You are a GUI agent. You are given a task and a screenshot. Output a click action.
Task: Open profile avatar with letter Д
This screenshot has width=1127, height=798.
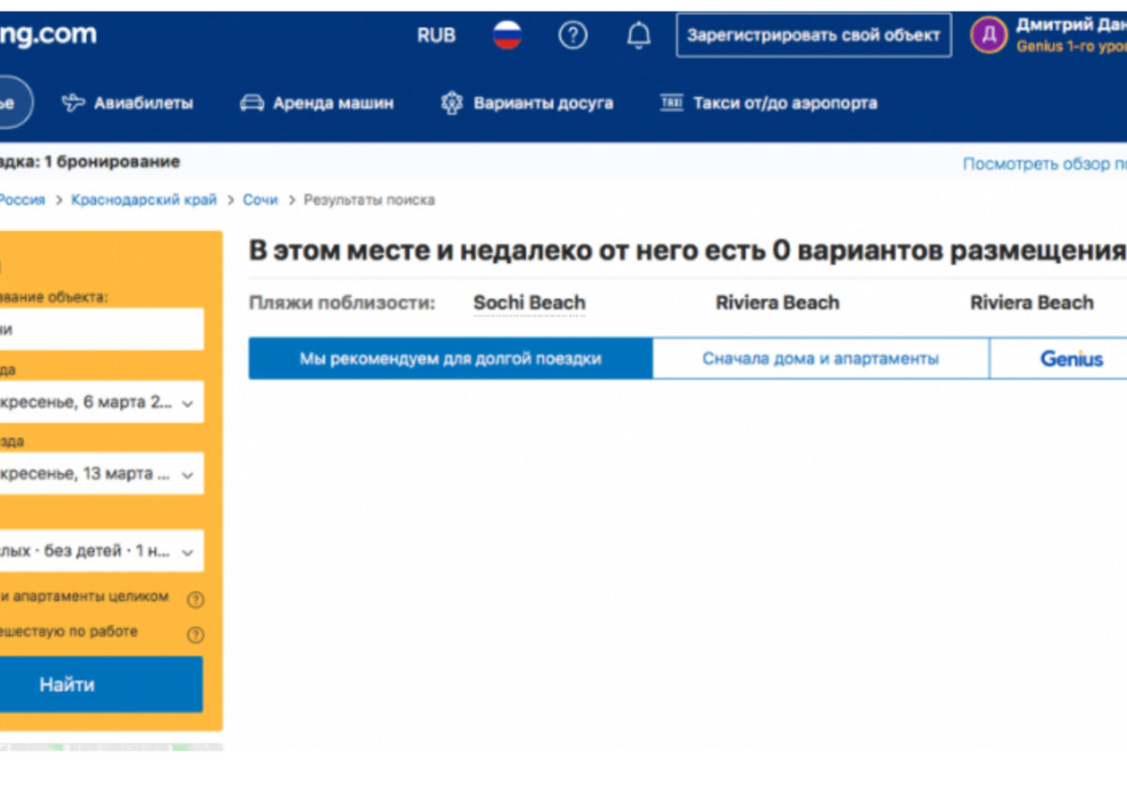coord(988,36)
